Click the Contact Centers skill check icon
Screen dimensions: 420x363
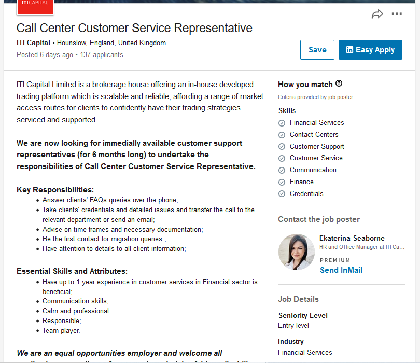[x=282, y=135]
